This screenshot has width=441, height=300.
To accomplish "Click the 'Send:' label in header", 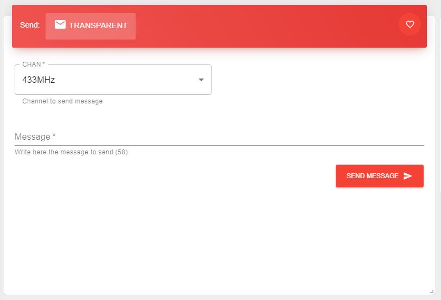I will pyautogui.click(x=30, y=25).
